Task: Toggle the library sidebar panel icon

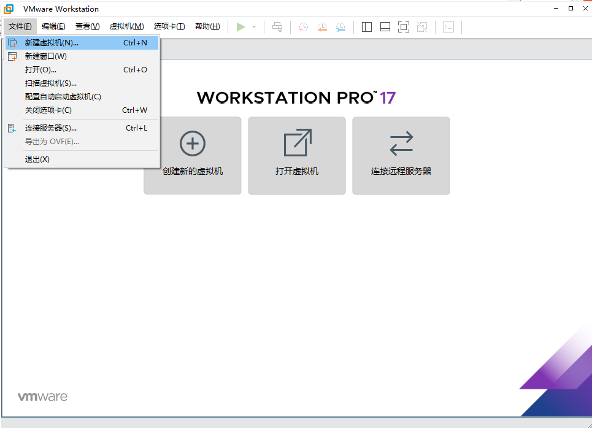Action: [367, 27]
